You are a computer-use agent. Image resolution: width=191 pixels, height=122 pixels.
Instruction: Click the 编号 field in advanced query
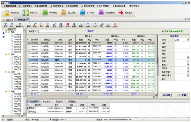[x=182, y=43]
